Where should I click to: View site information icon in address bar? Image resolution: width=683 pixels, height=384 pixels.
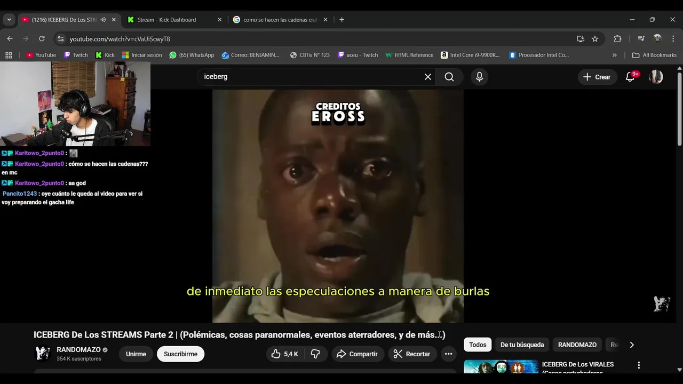(x=61, y=39)
